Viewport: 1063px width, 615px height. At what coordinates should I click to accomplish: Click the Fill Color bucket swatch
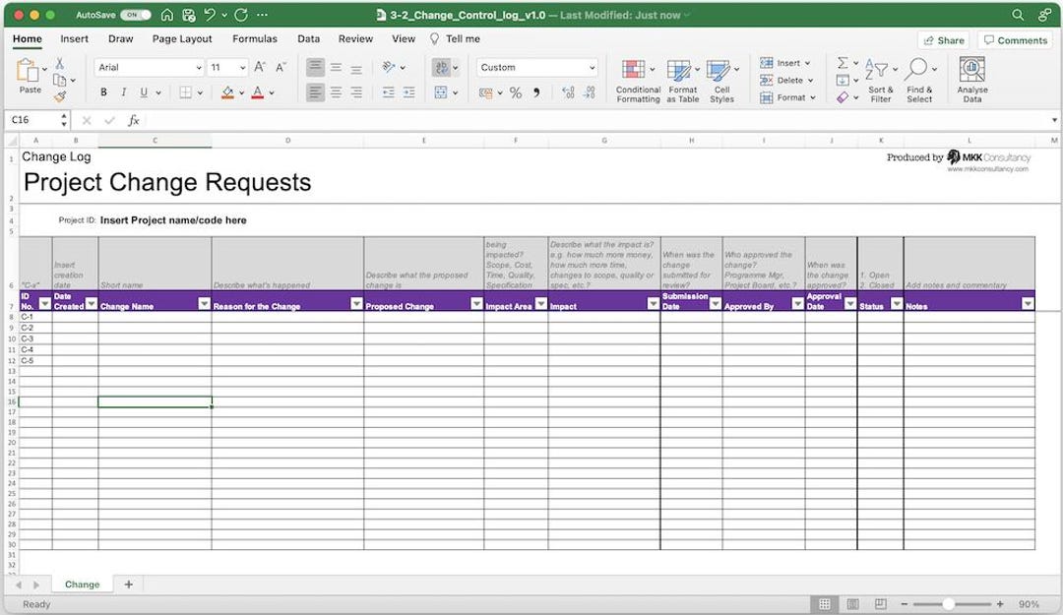[227, 92]
